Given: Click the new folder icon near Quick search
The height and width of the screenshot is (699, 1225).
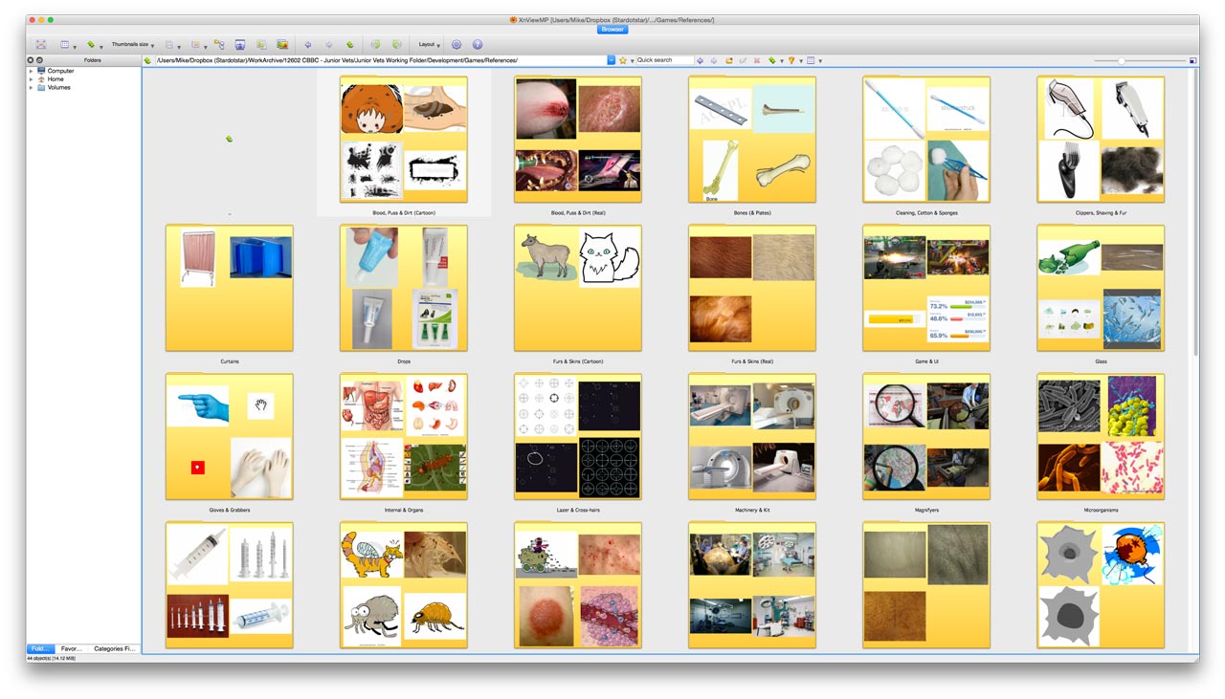Looking at the screenshot, I should (728, 60).
